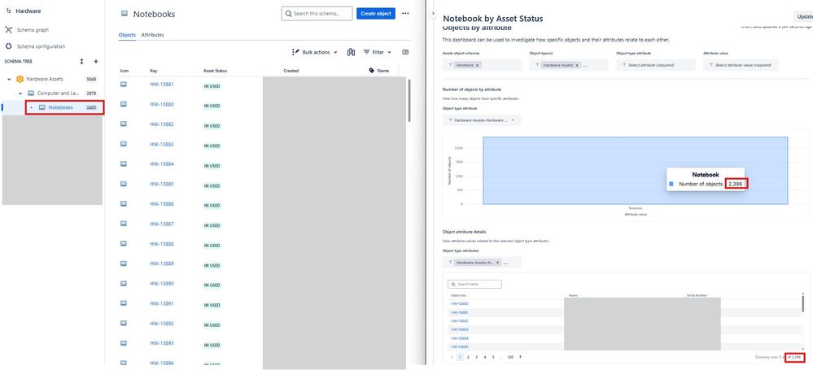Open the Object type attribute required selector
This screenshot has width=813, height=370.
pyautogui.click(x=655, y=65)
